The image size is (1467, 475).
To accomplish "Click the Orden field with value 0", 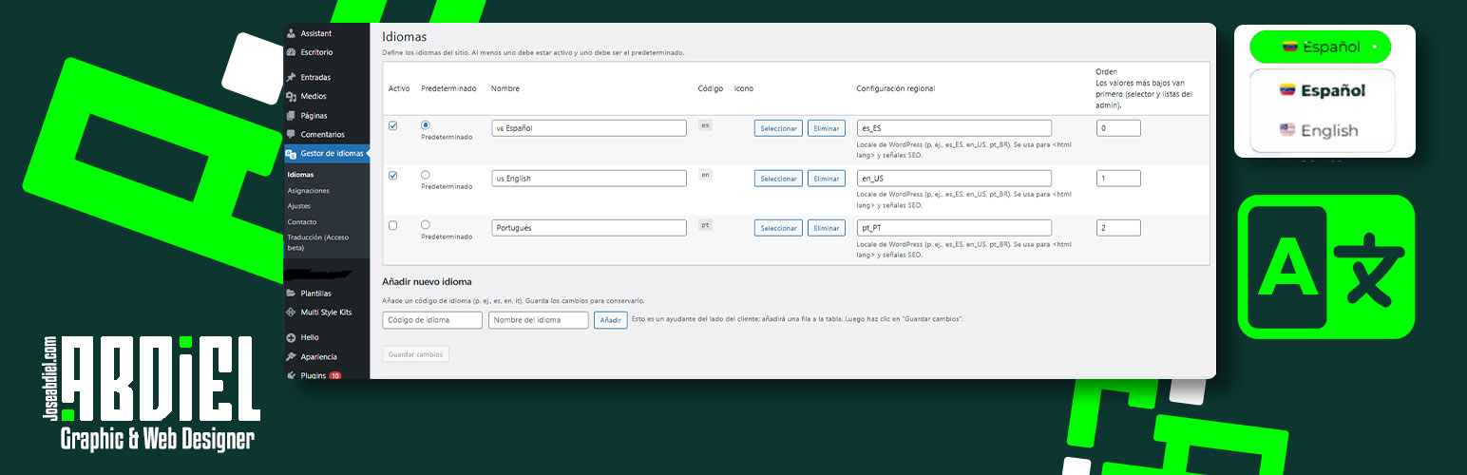I will (1118, 128).
